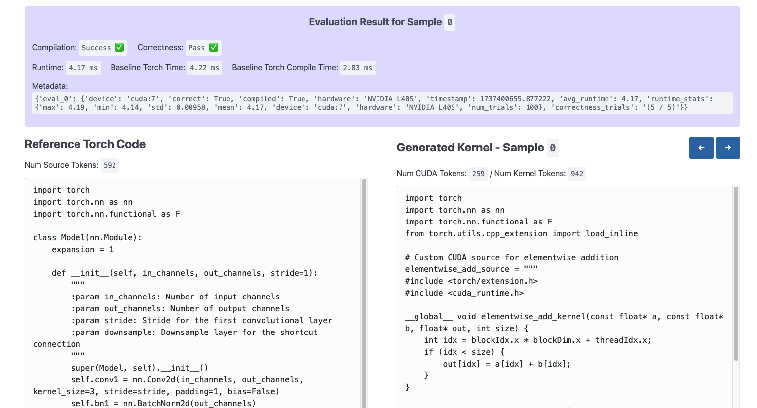Click the Num CUDA Tokens 259 badge
This screenshot has height=408, width=757.
(x=478, y=174)
